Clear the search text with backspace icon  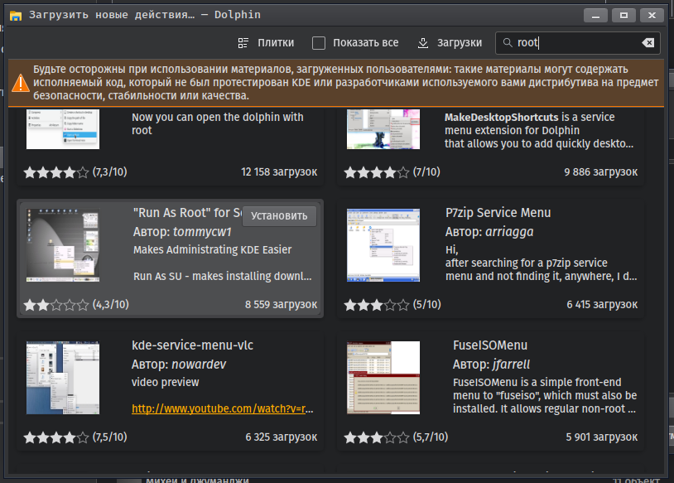648,43
